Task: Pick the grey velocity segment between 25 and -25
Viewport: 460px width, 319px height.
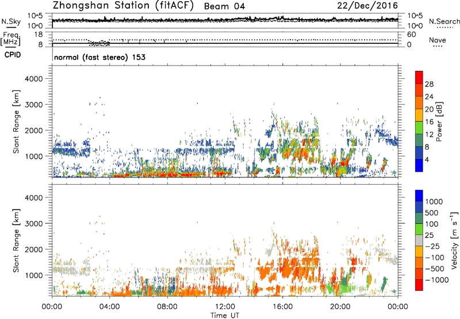Action: click(419, 241)
